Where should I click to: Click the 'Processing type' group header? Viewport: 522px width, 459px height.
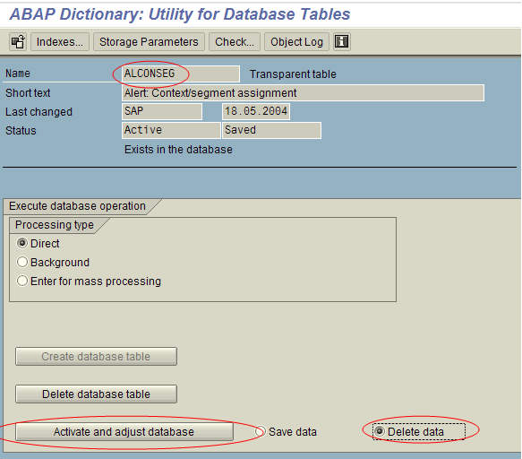click(x=55, y=225)
